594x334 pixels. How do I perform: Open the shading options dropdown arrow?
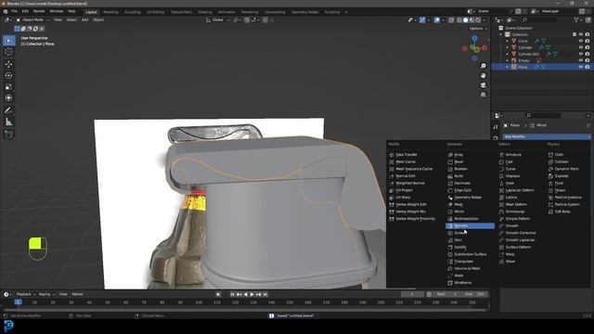(x=484, y=19)
